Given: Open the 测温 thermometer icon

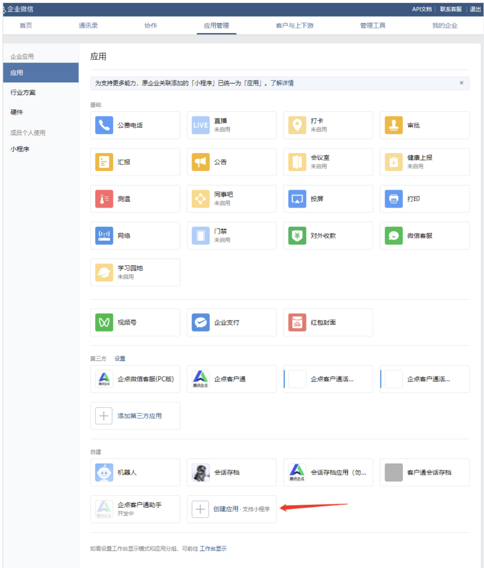Looking at the screenshot, I should tap(104, 199).
